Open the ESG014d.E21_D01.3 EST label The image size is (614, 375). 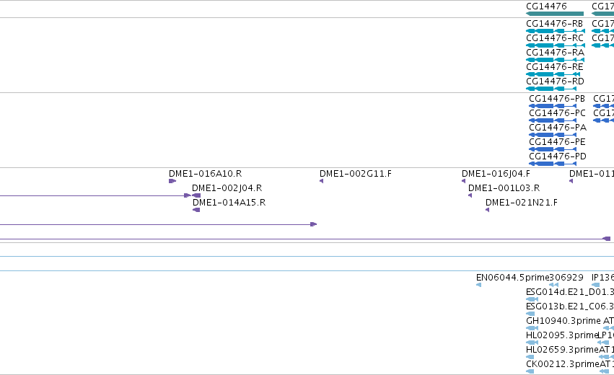570,292
